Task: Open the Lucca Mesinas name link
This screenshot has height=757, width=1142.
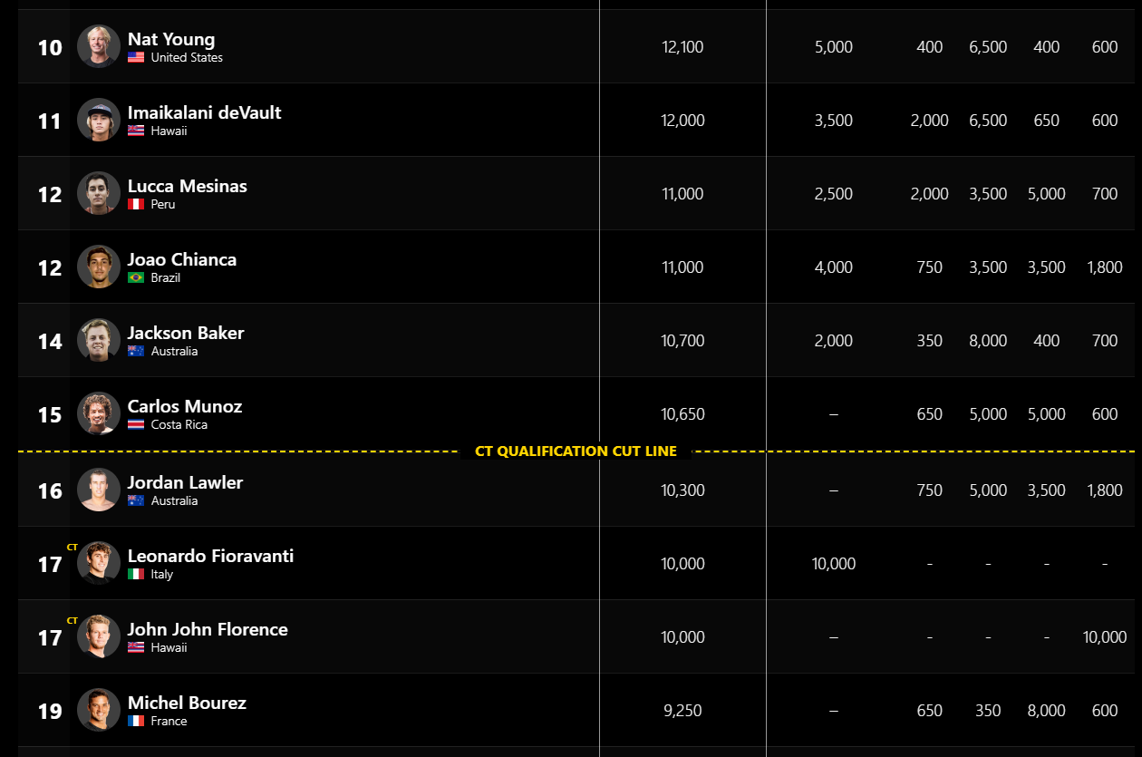Action: coord(187,186)
